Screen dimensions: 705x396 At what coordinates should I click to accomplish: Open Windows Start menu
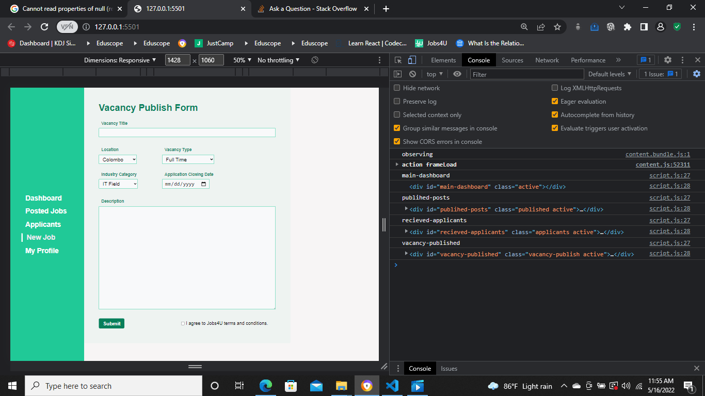tap(12, 386)
